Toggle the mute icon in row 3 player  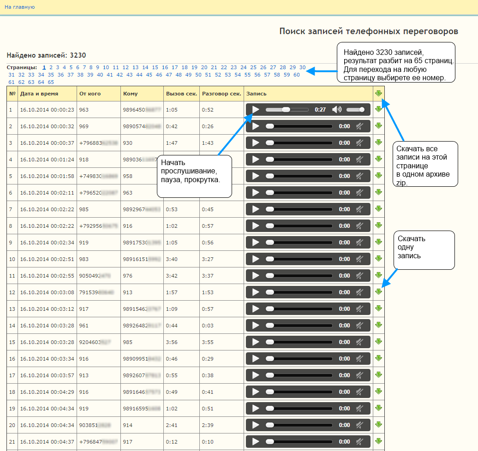coord(360,143)
